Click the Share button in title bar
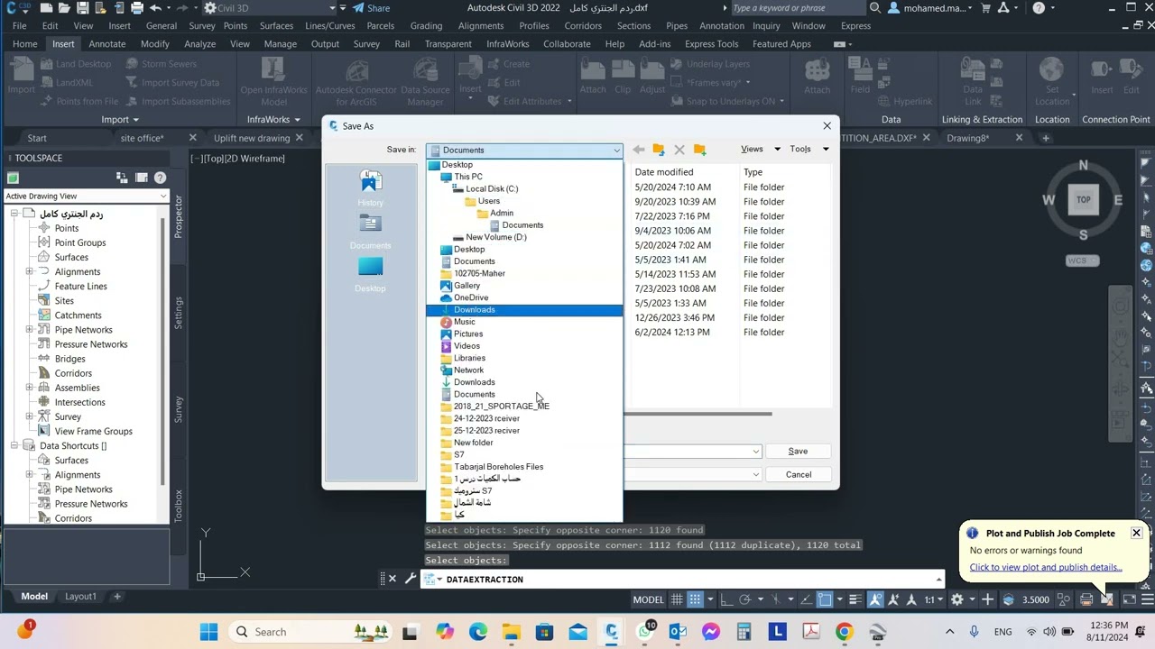1155x649 pixels. click(371, 8)
